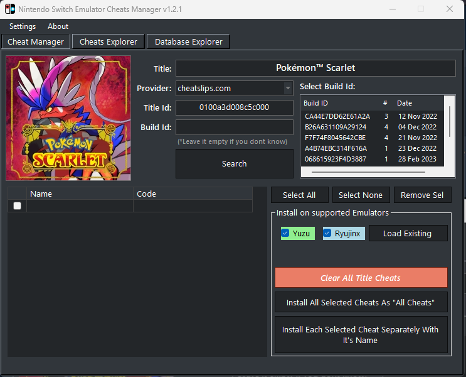Install all selected cheats as "All Cheats"
This screenshot has height=377, width=466.
click(361, 302)
